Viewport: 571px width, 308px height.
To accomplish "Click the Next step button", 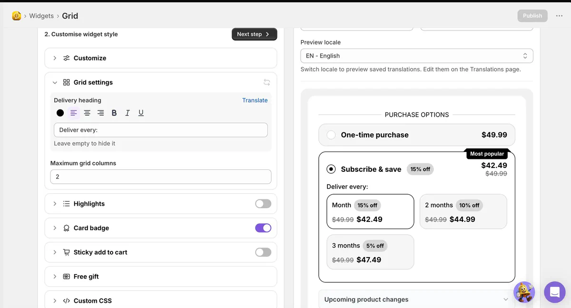I will [255, 34].
